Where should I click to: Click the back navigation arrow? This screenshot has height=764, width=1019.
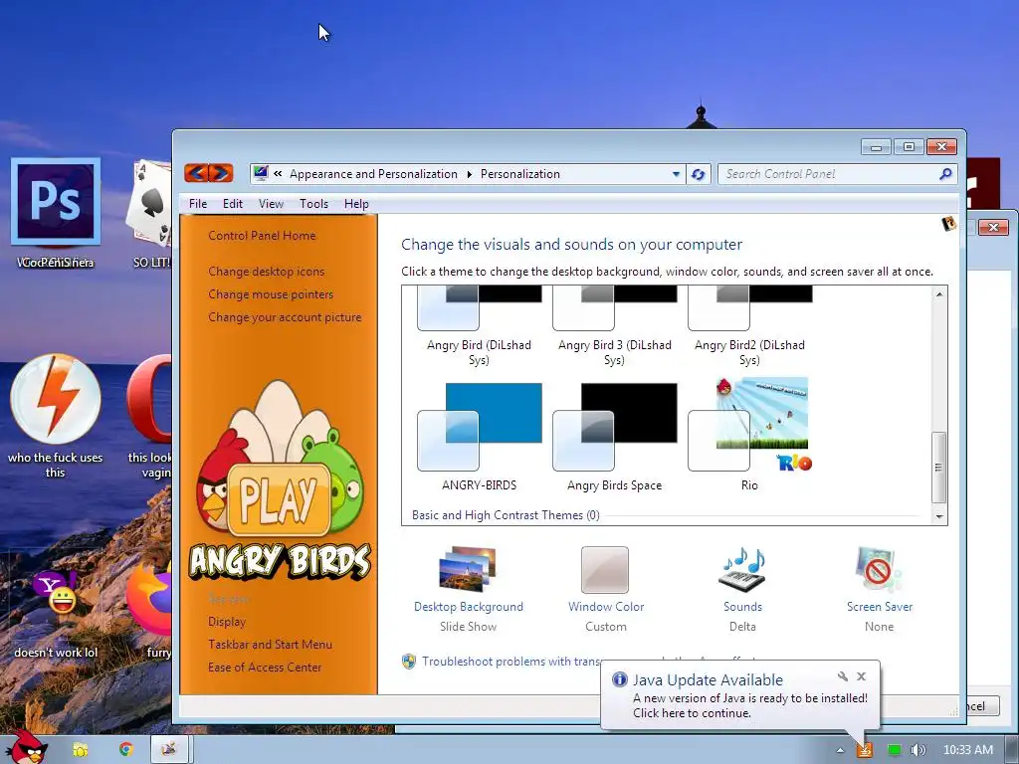196,173
